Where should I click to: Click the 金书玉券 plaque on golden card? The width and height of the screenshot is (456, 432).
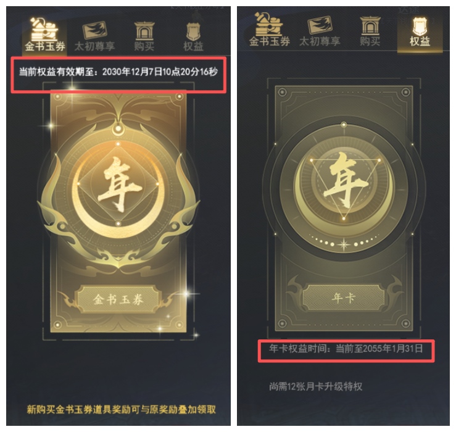[x=118, y=299]
